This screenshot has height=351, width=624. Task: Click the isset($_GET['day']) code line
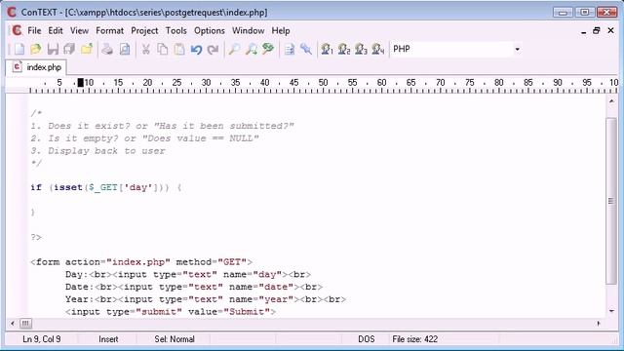tap(106, 187)
